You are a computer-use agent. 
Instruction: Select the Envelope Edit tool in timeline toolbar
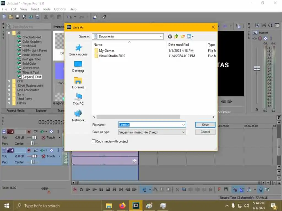pyautogui.click(x=156, y=190)
